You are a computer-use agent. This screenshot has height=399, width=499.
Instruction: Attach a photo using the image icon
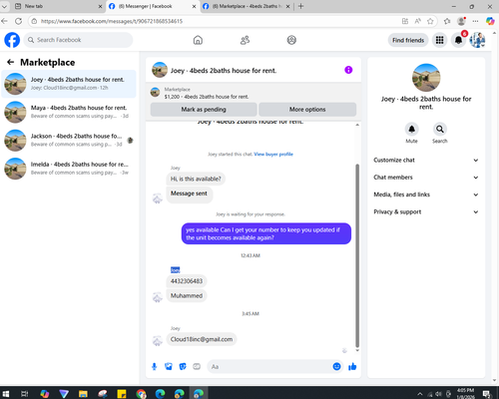point(169,366)
